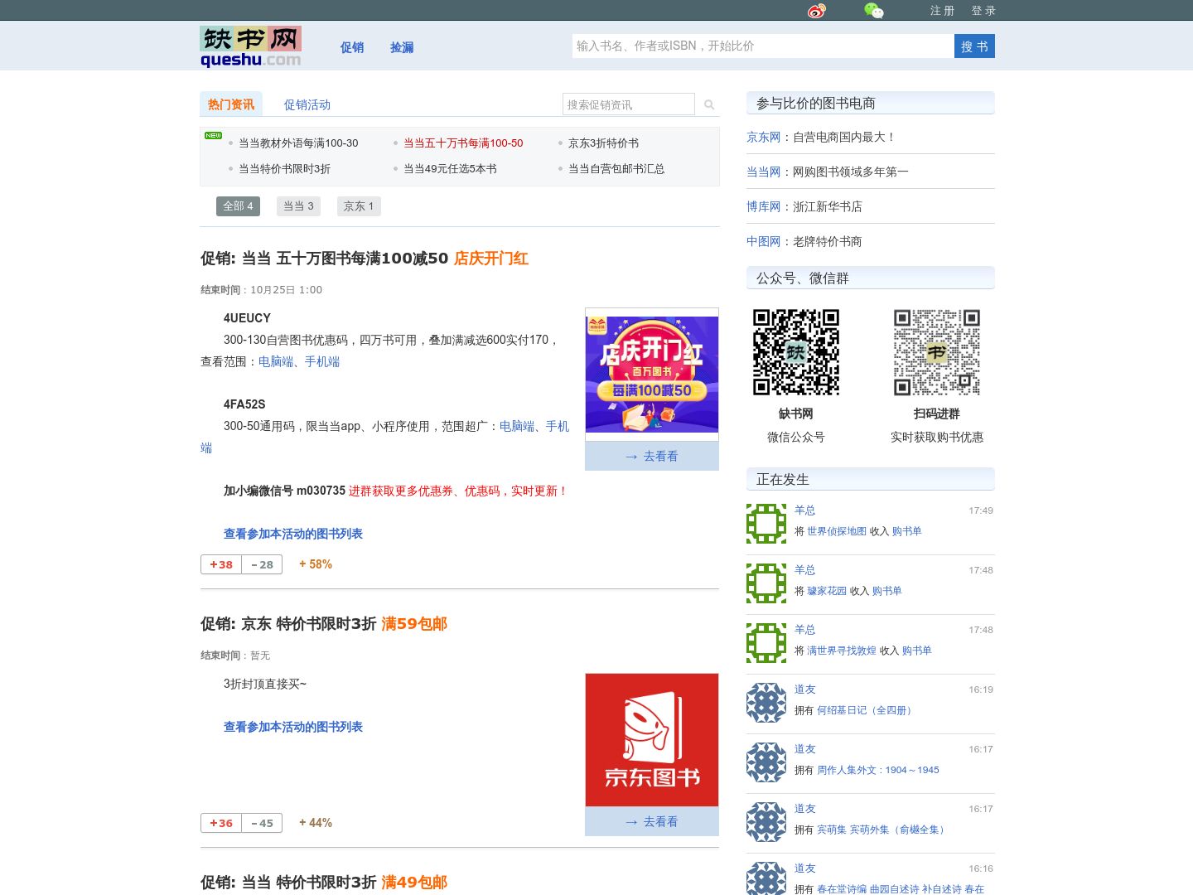Open 当当教材外语每满100-30 news item
Image resolution: width=1193 pixels, height=895 pixels.
(298, 143)
